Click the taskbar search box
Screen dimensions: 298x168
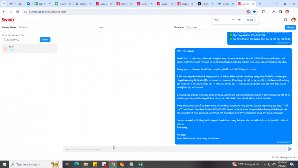[x=36, y=164]
